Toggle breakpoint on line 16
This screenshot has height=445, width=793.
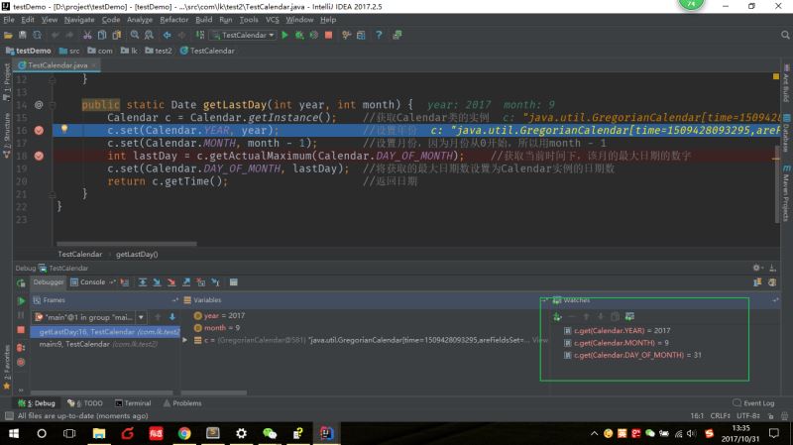(39, 130)
